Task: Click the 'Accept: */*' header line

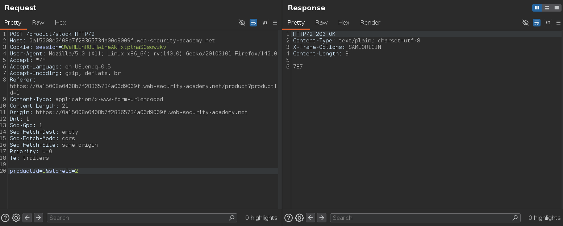Action: coord(28,60)
